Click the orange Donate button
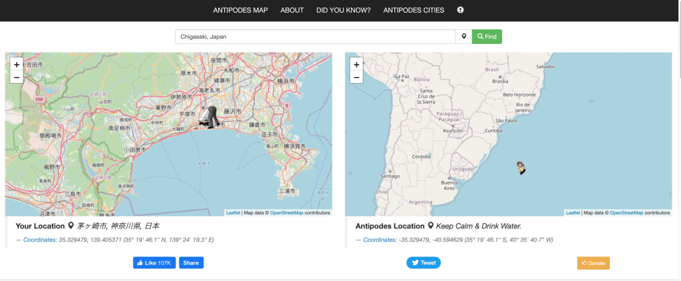The height and width of the screenshot is (281, 681). coord(593,263)
